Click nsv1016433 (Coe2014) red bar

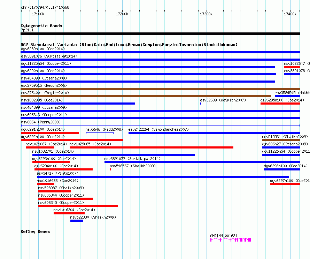coord(46,184)
